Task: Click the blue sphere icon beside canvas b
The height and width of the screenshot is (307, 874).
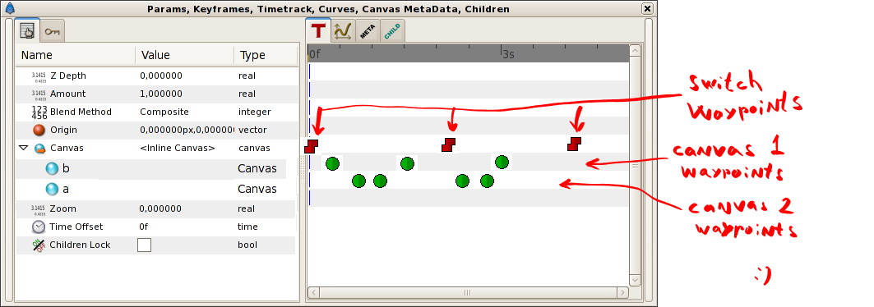Action: 52,168
